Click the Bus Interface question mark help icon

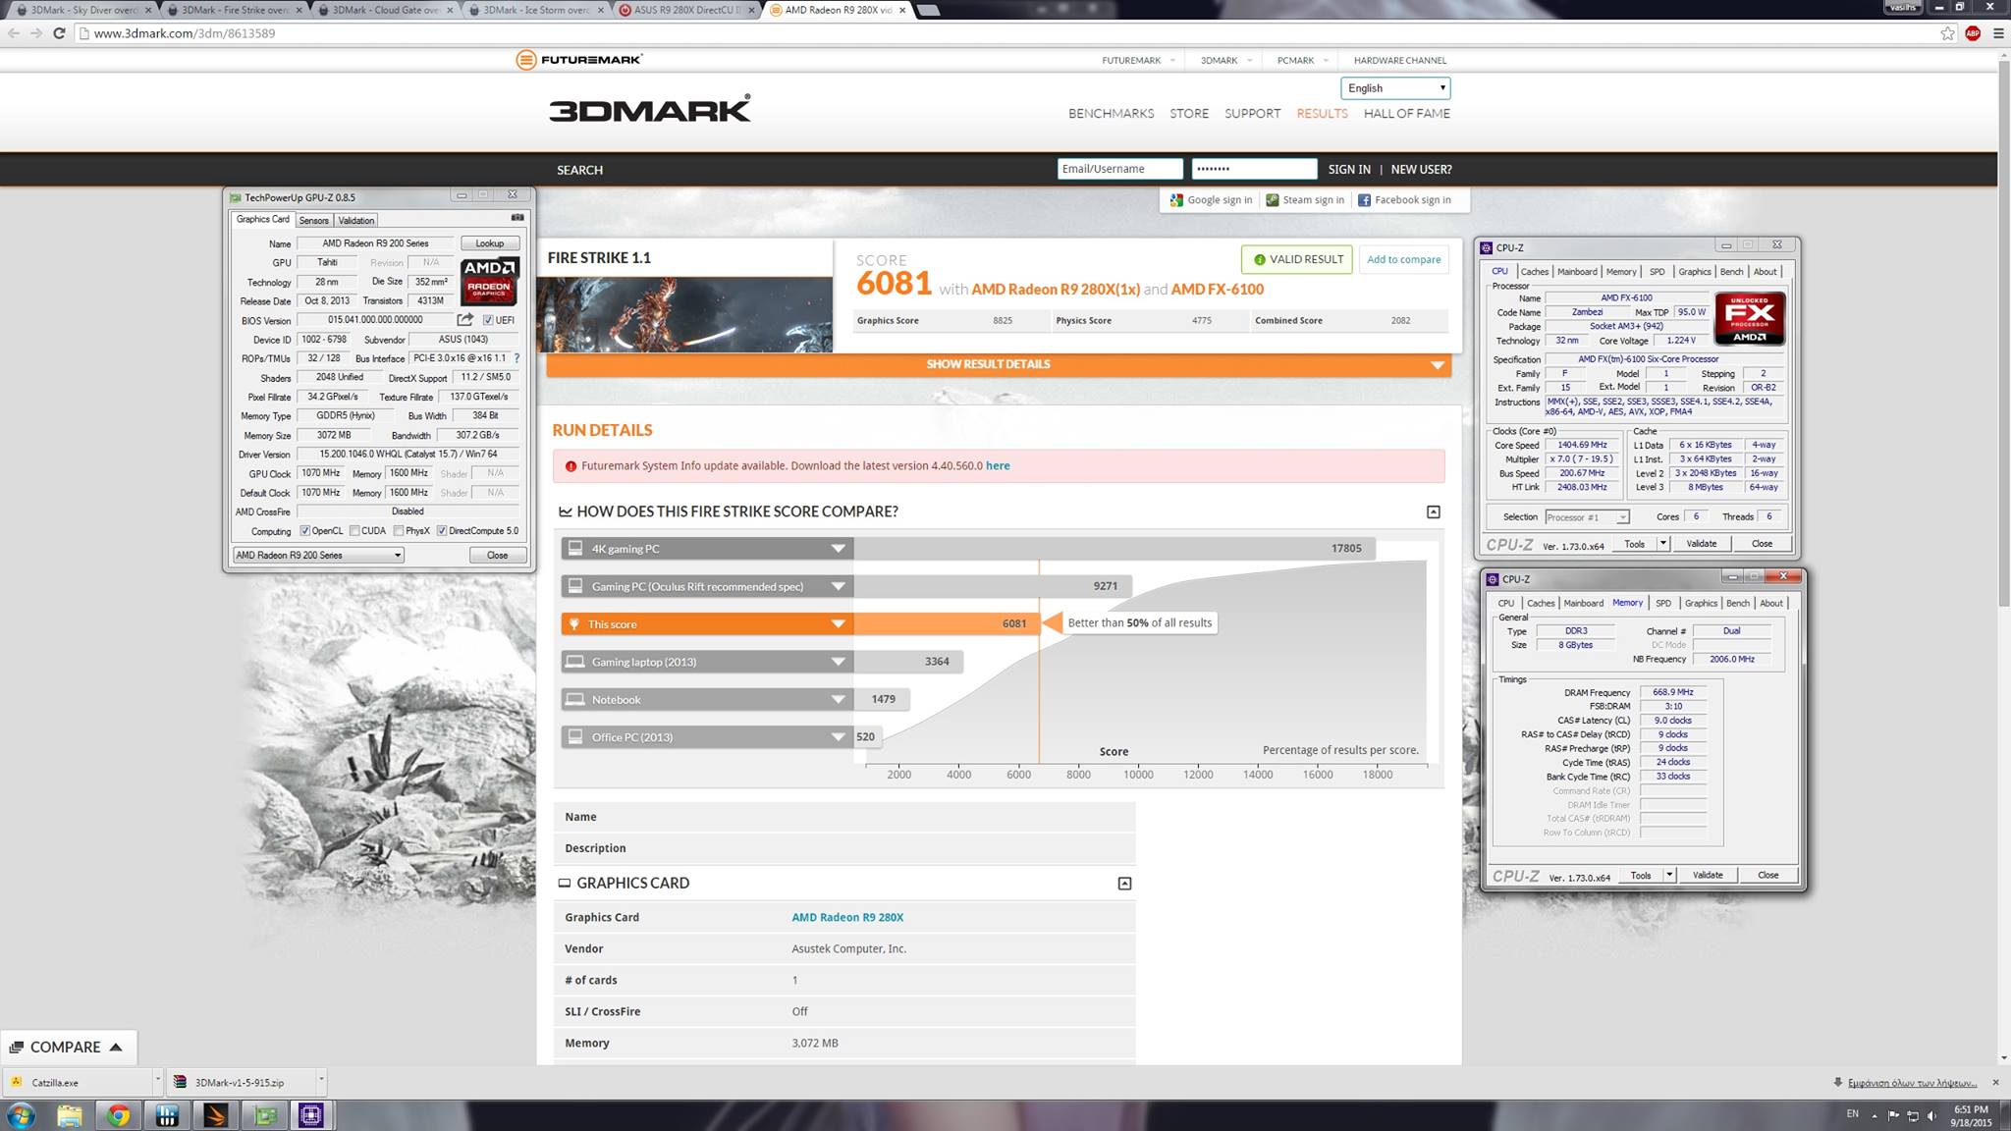[516, 358]
